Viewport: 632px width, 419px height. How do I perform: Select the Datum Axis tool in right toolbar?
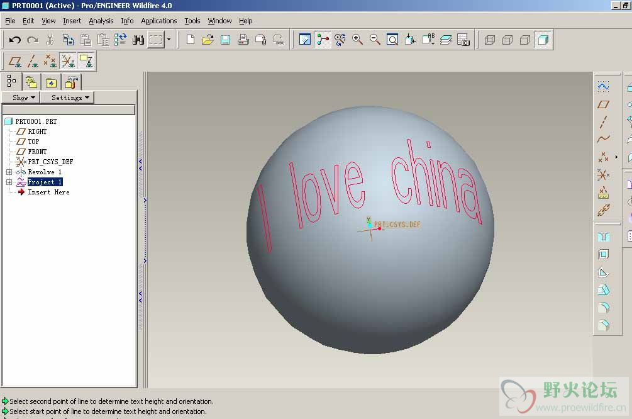[603, 122]
